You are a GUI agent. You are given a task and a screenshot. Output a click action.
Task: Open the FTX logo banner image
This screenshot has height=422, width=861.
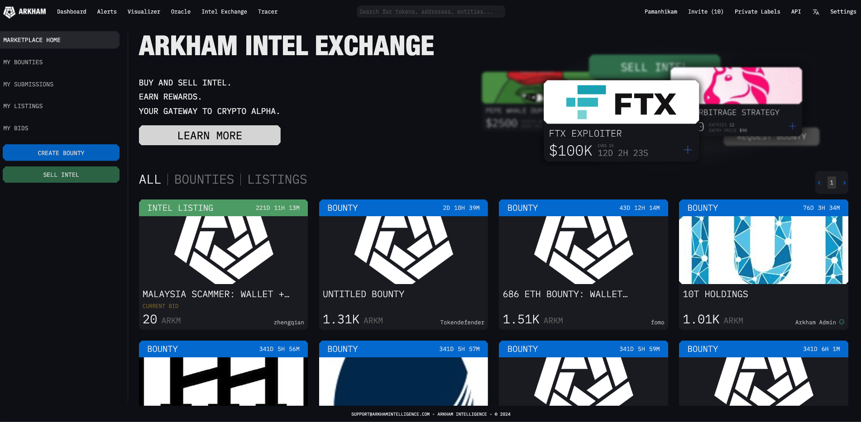pyautogui.click(x=621, y=103)
